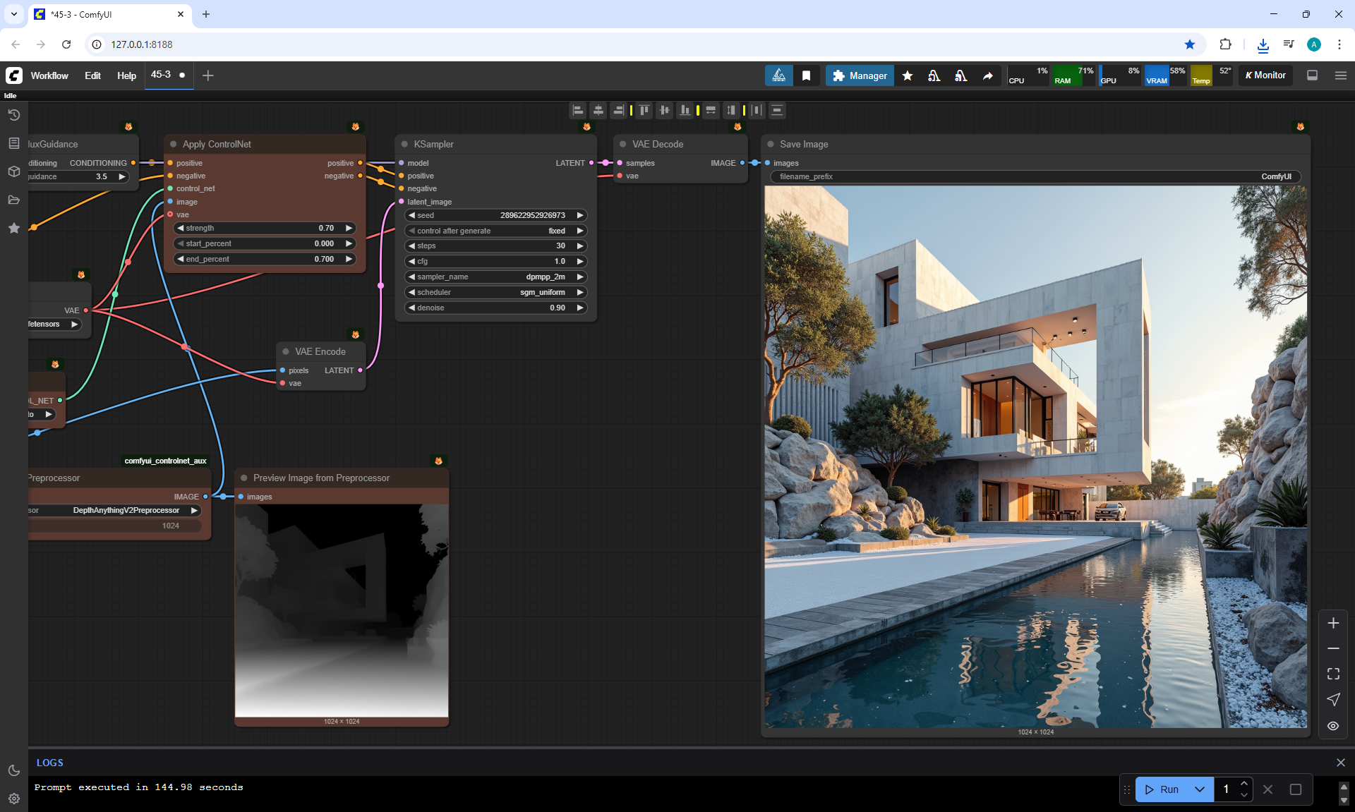Click the align left edges icon
Viewport: 1355px width, 812px height.
578,110
